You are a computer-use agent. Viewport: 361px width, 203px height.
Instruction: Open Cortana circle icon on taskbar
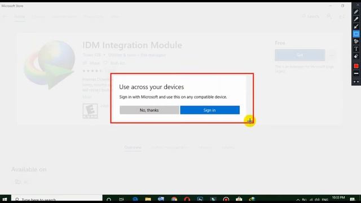[109, 199]
